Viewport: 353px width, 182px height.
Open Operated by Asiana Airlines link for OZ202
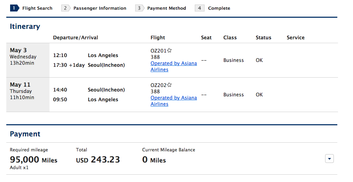pos(174,101)
